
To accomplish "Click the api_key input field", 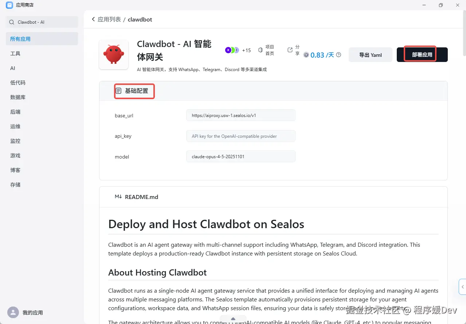I will tap(241, 136).
